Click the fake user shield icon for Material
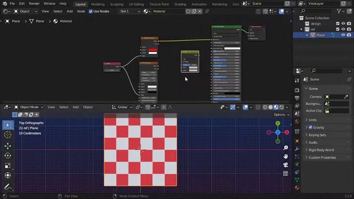This screenshot has width=354, height=199. [188, 11]
